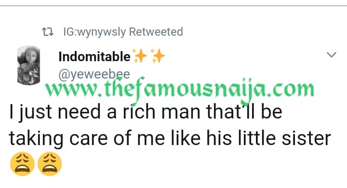Click second sparkle emoji beside Indomitable
The height and width of the screenshot is (188, 347).
pos(158,55)
